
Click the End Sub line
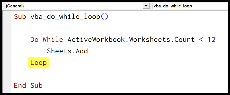[28, 85]
